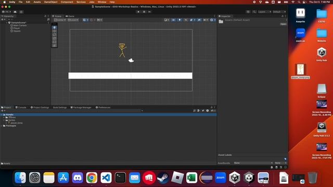Toggle the scene Gizmos button

tap(212, 20)
